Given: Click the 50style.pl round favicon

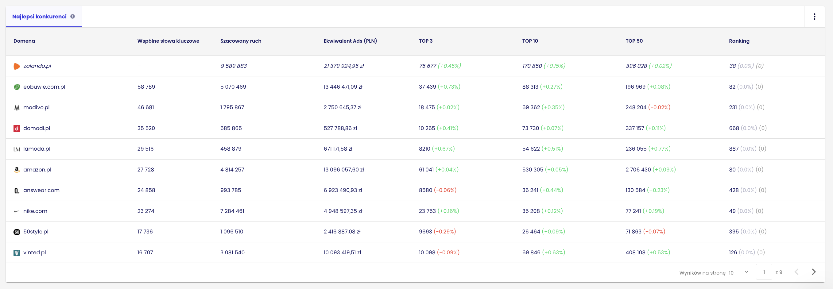Looking at the screenshot, I should (17, 232).
